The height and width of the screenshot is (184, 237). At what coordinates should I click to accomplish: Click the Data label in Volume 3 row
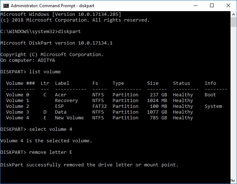(61, 112)
